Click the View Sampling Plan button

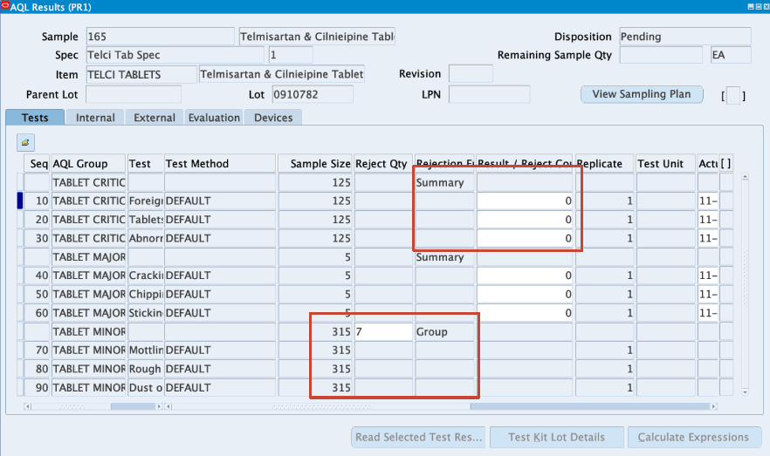[642, 94]
